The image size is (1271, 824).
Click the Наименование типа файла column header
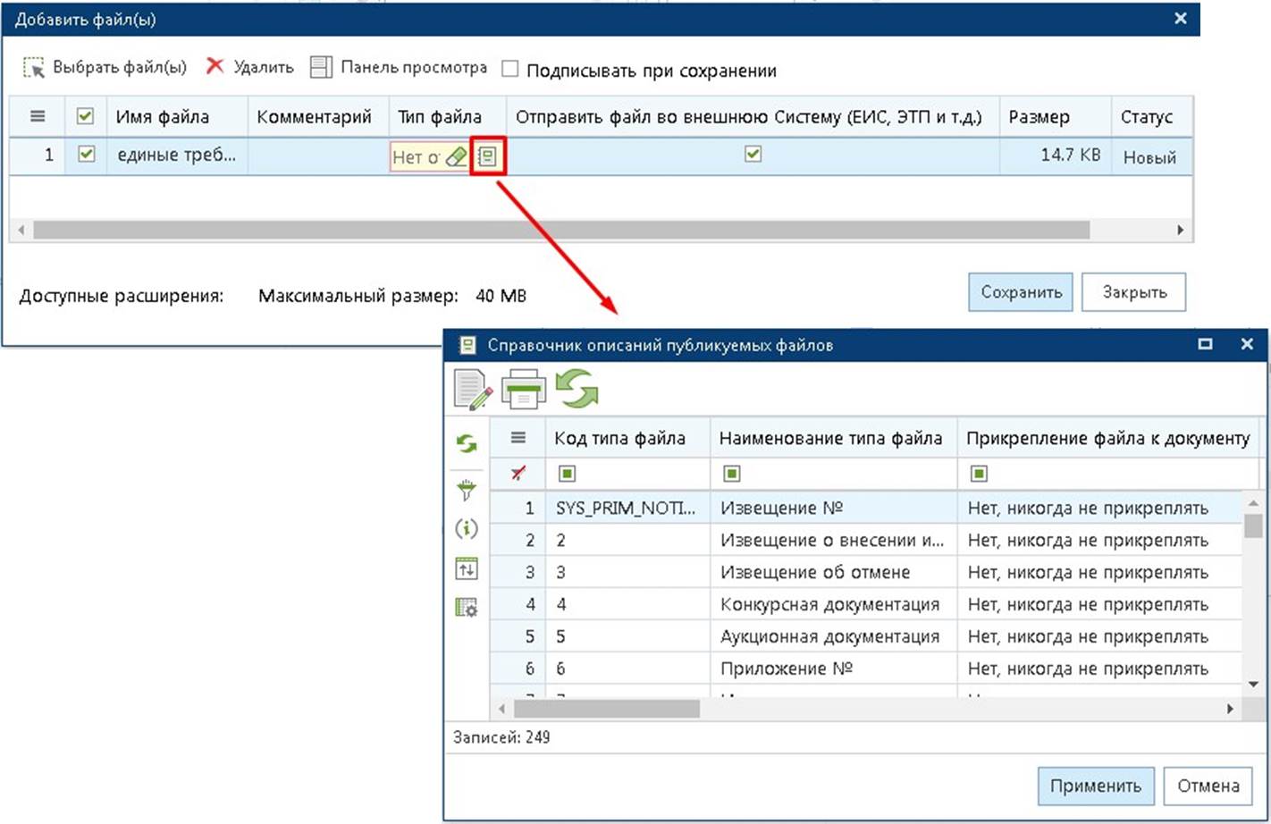click(833, 438)
